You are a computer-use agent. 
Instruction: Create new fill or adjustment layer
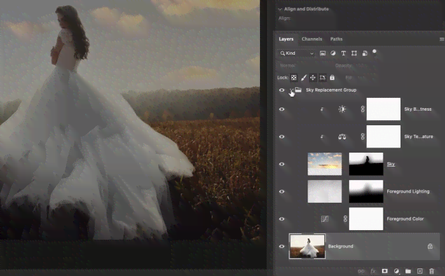[397, 271]
